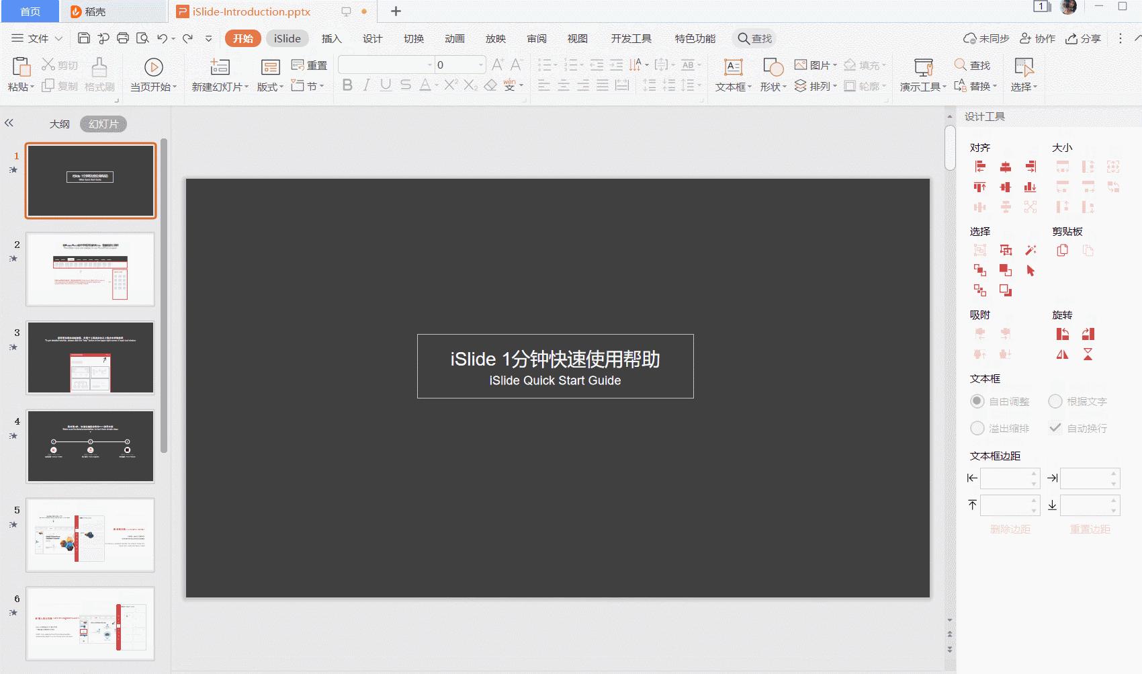Expand the 版式 layout dropdown
This screenshot has width=1142, height=674.
[281, 87]
